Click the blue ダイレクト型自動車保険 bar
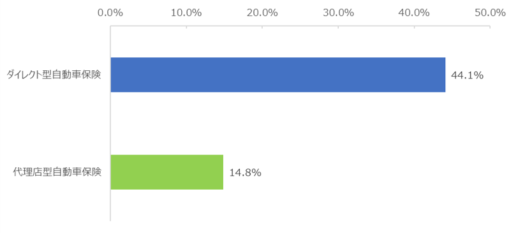 pos(278,75)
